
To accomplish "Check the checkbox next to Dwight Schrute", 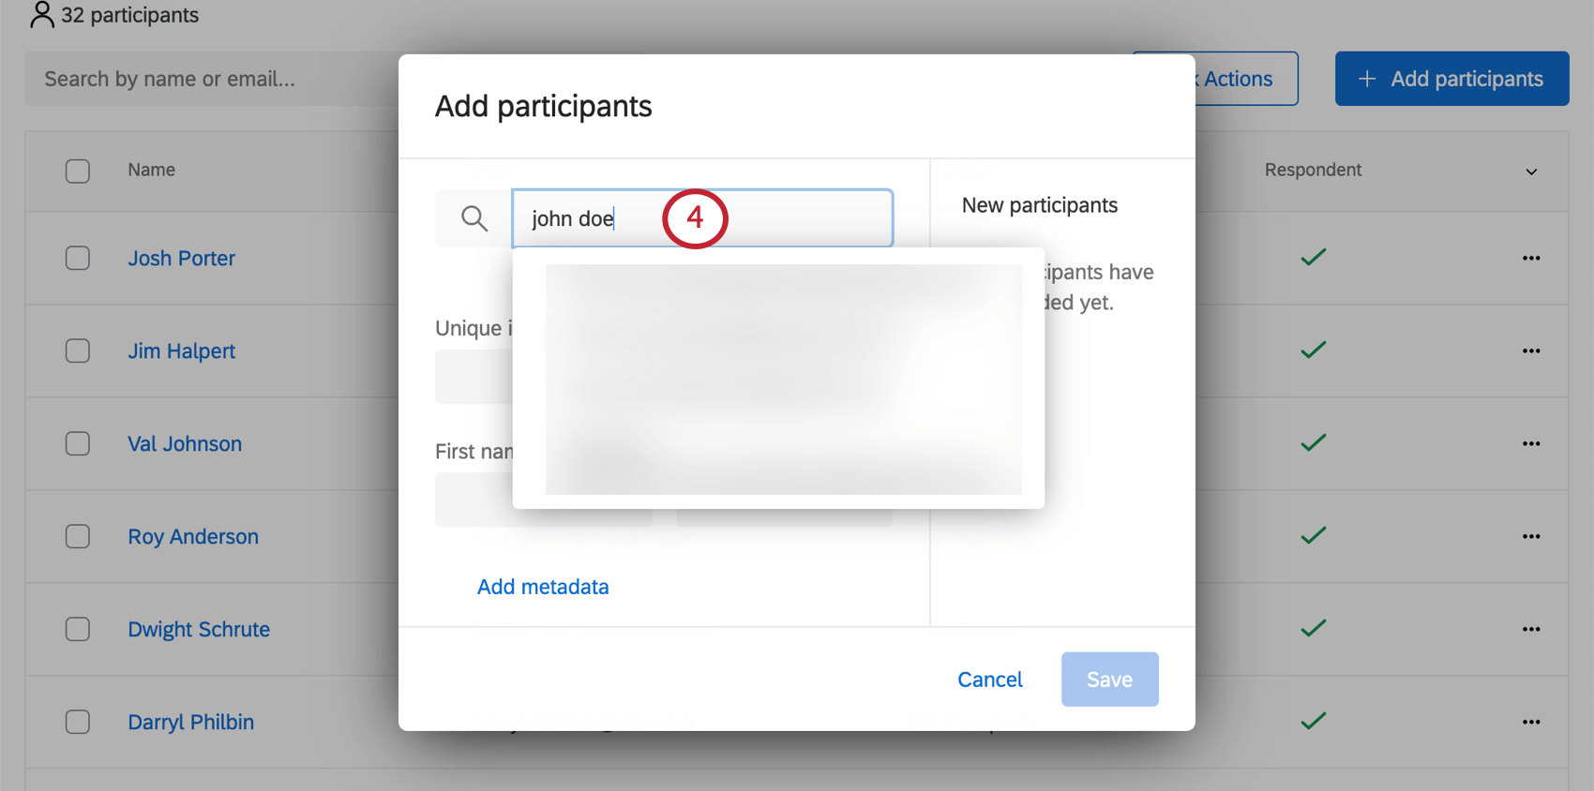I will click(78, 629).
